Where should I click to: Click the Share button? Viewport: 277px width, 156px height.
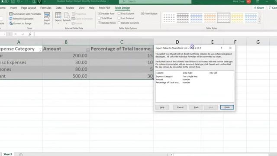click(259, 8)
